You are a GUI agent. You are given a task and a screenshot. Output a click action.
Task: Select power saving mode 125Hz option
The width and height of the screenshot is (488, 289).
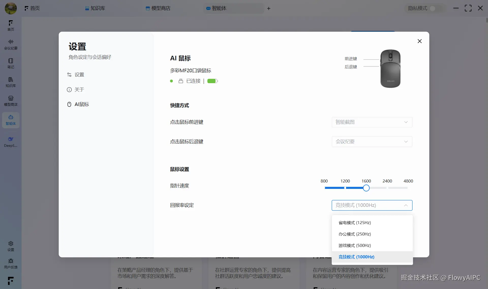(355, 223)
